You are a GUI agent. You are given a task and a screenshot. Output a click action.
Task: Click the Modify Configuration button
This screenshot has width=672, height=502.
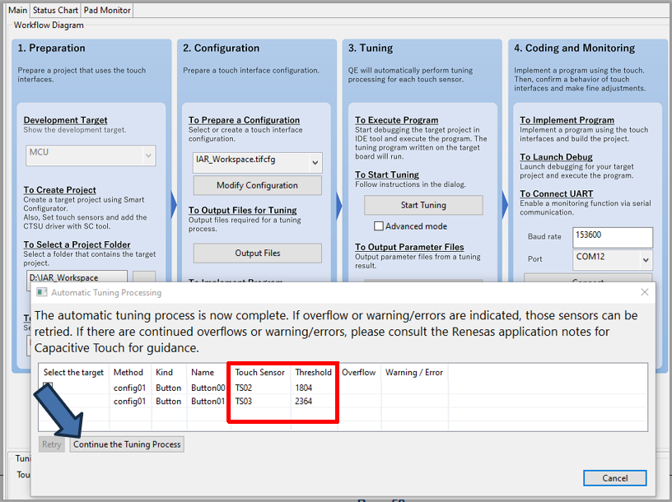coord(257,185)
